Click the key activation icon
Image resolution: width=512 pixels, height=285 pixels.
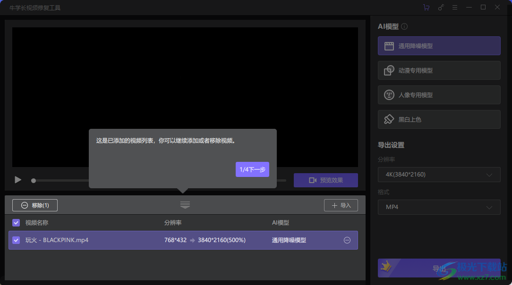[441, 7]
